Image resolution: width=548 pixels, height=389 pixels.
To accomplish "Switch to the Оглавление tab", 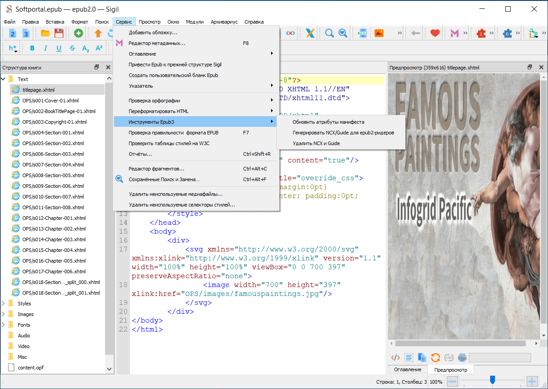I will (x=408, y=369).
